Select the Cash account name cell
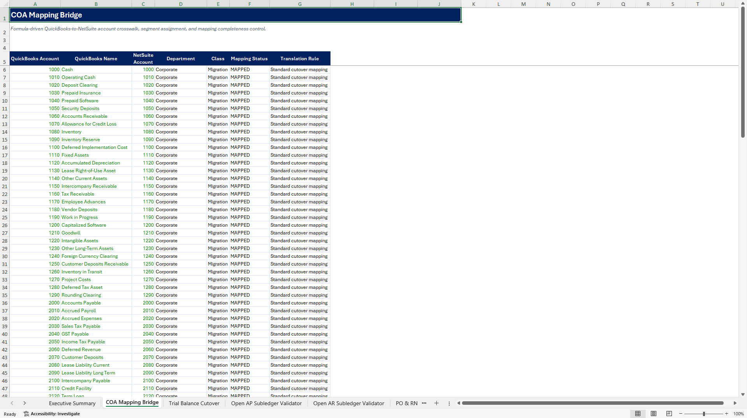Screen dimensions: 747x418 click(x=96, y=70)
